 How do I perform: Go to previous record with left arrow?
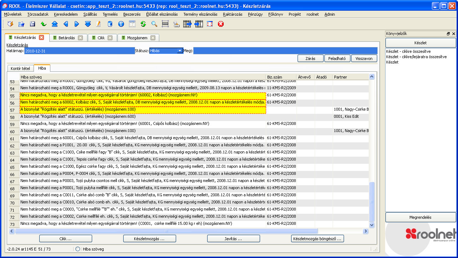click(65, 24)
